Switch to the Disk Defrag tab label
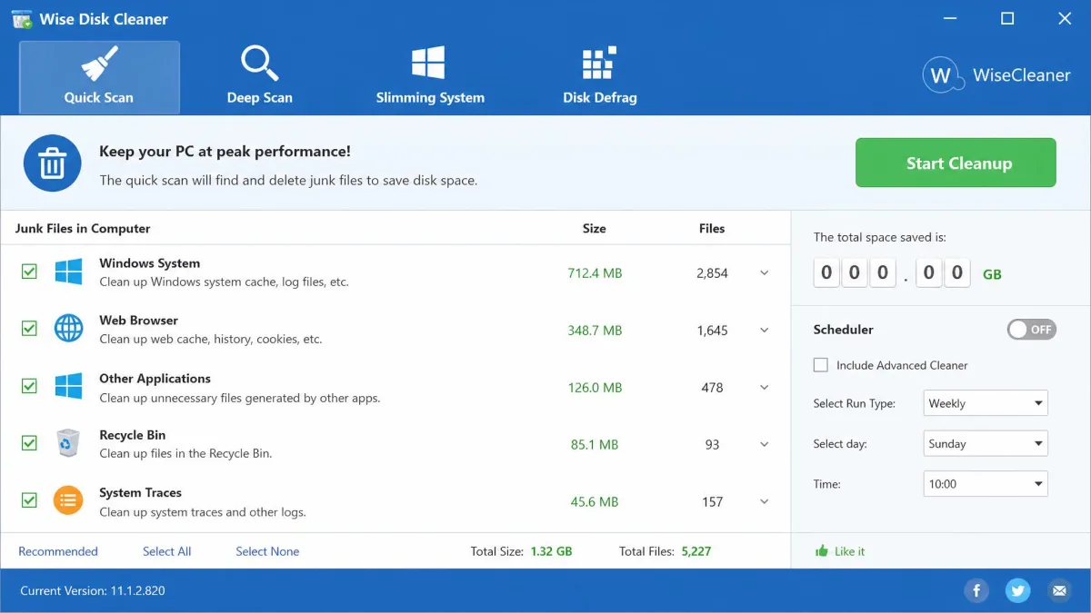The width and height of the screenshot is (1091, 613). click(600, 98)
